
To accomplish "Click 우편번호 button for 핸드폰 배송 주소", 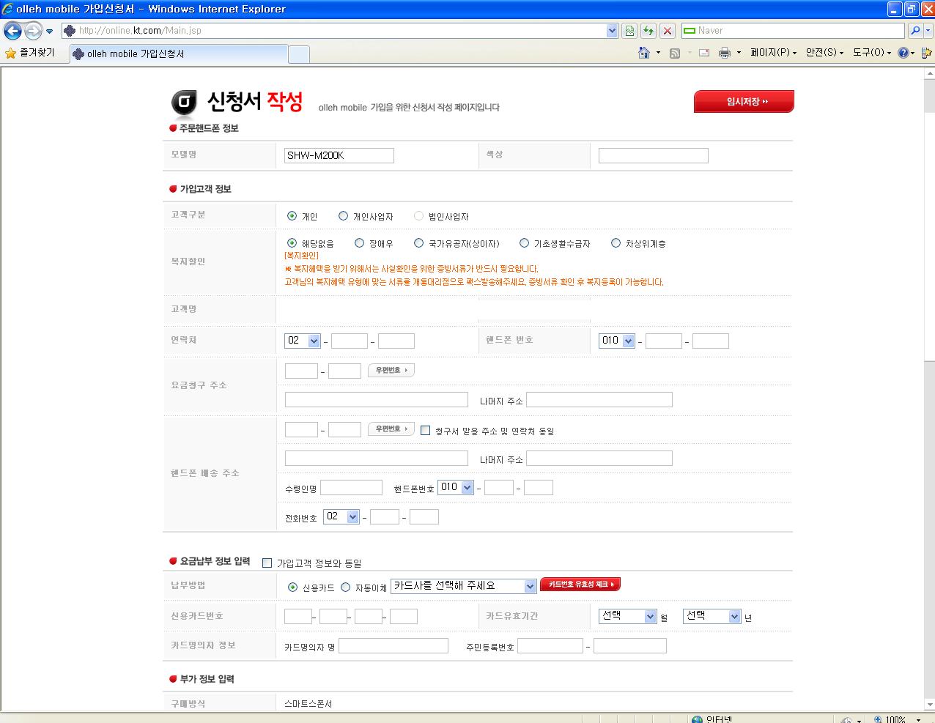I will [391, 429].
